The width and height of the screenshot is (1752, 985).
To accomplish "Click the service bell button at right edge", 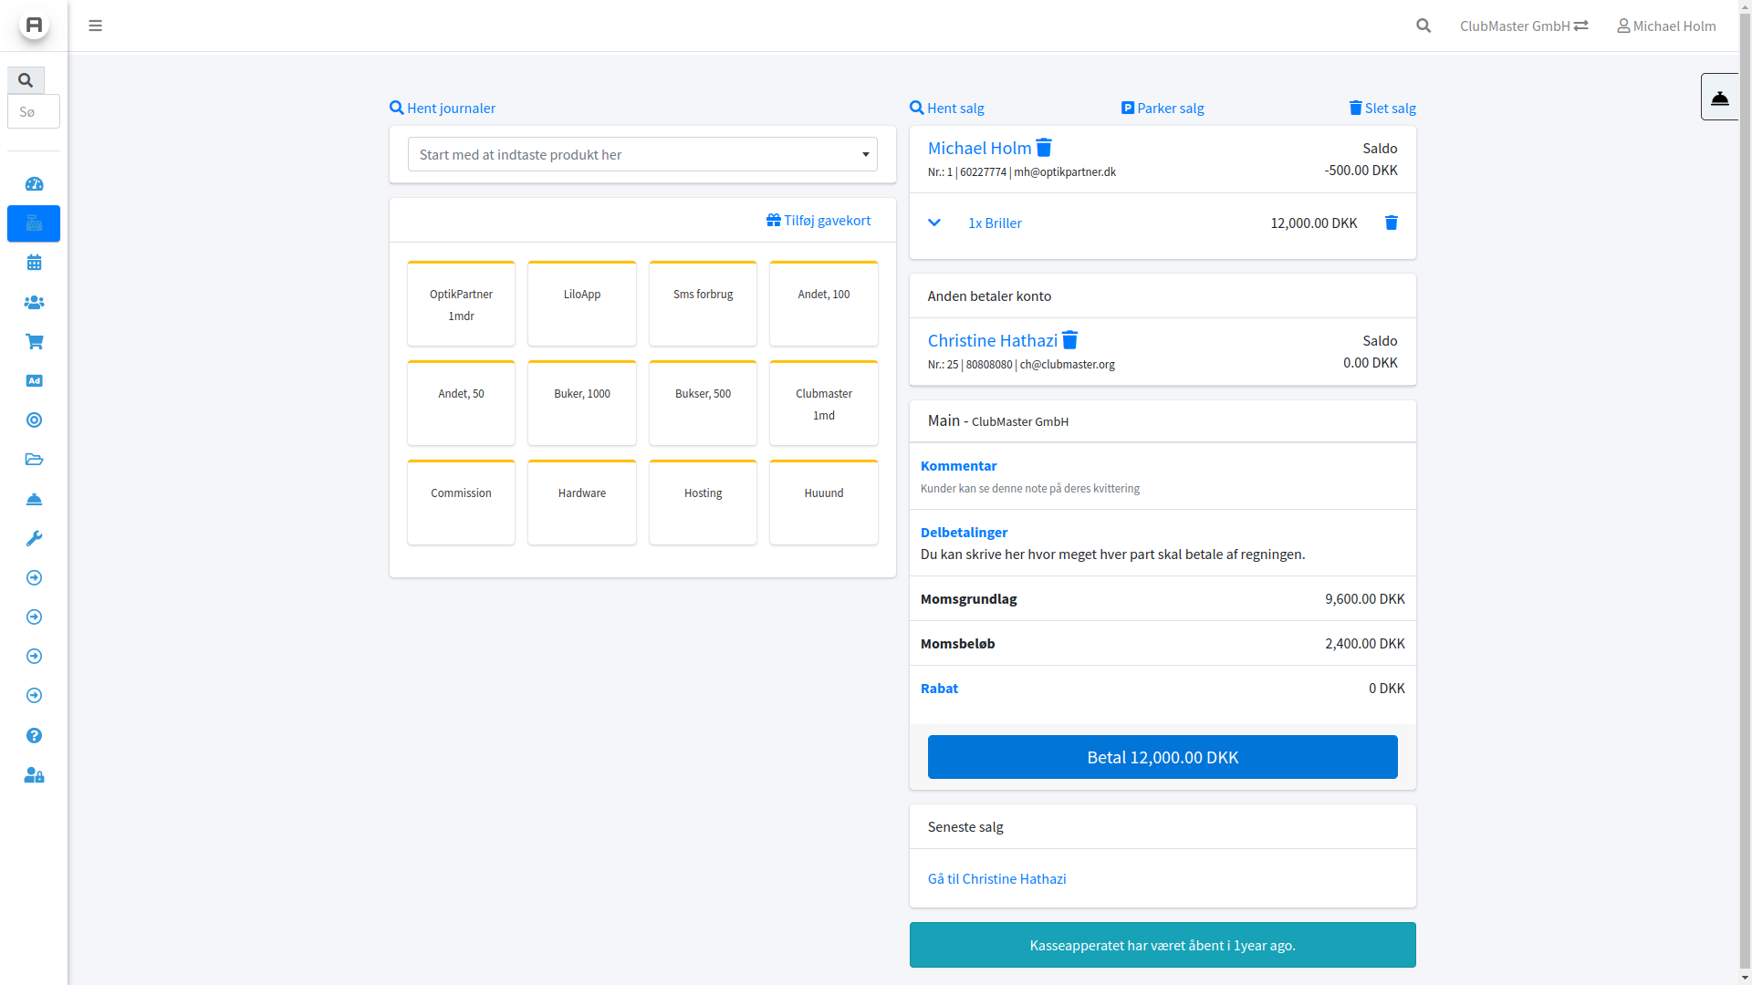I will 1719,97.
